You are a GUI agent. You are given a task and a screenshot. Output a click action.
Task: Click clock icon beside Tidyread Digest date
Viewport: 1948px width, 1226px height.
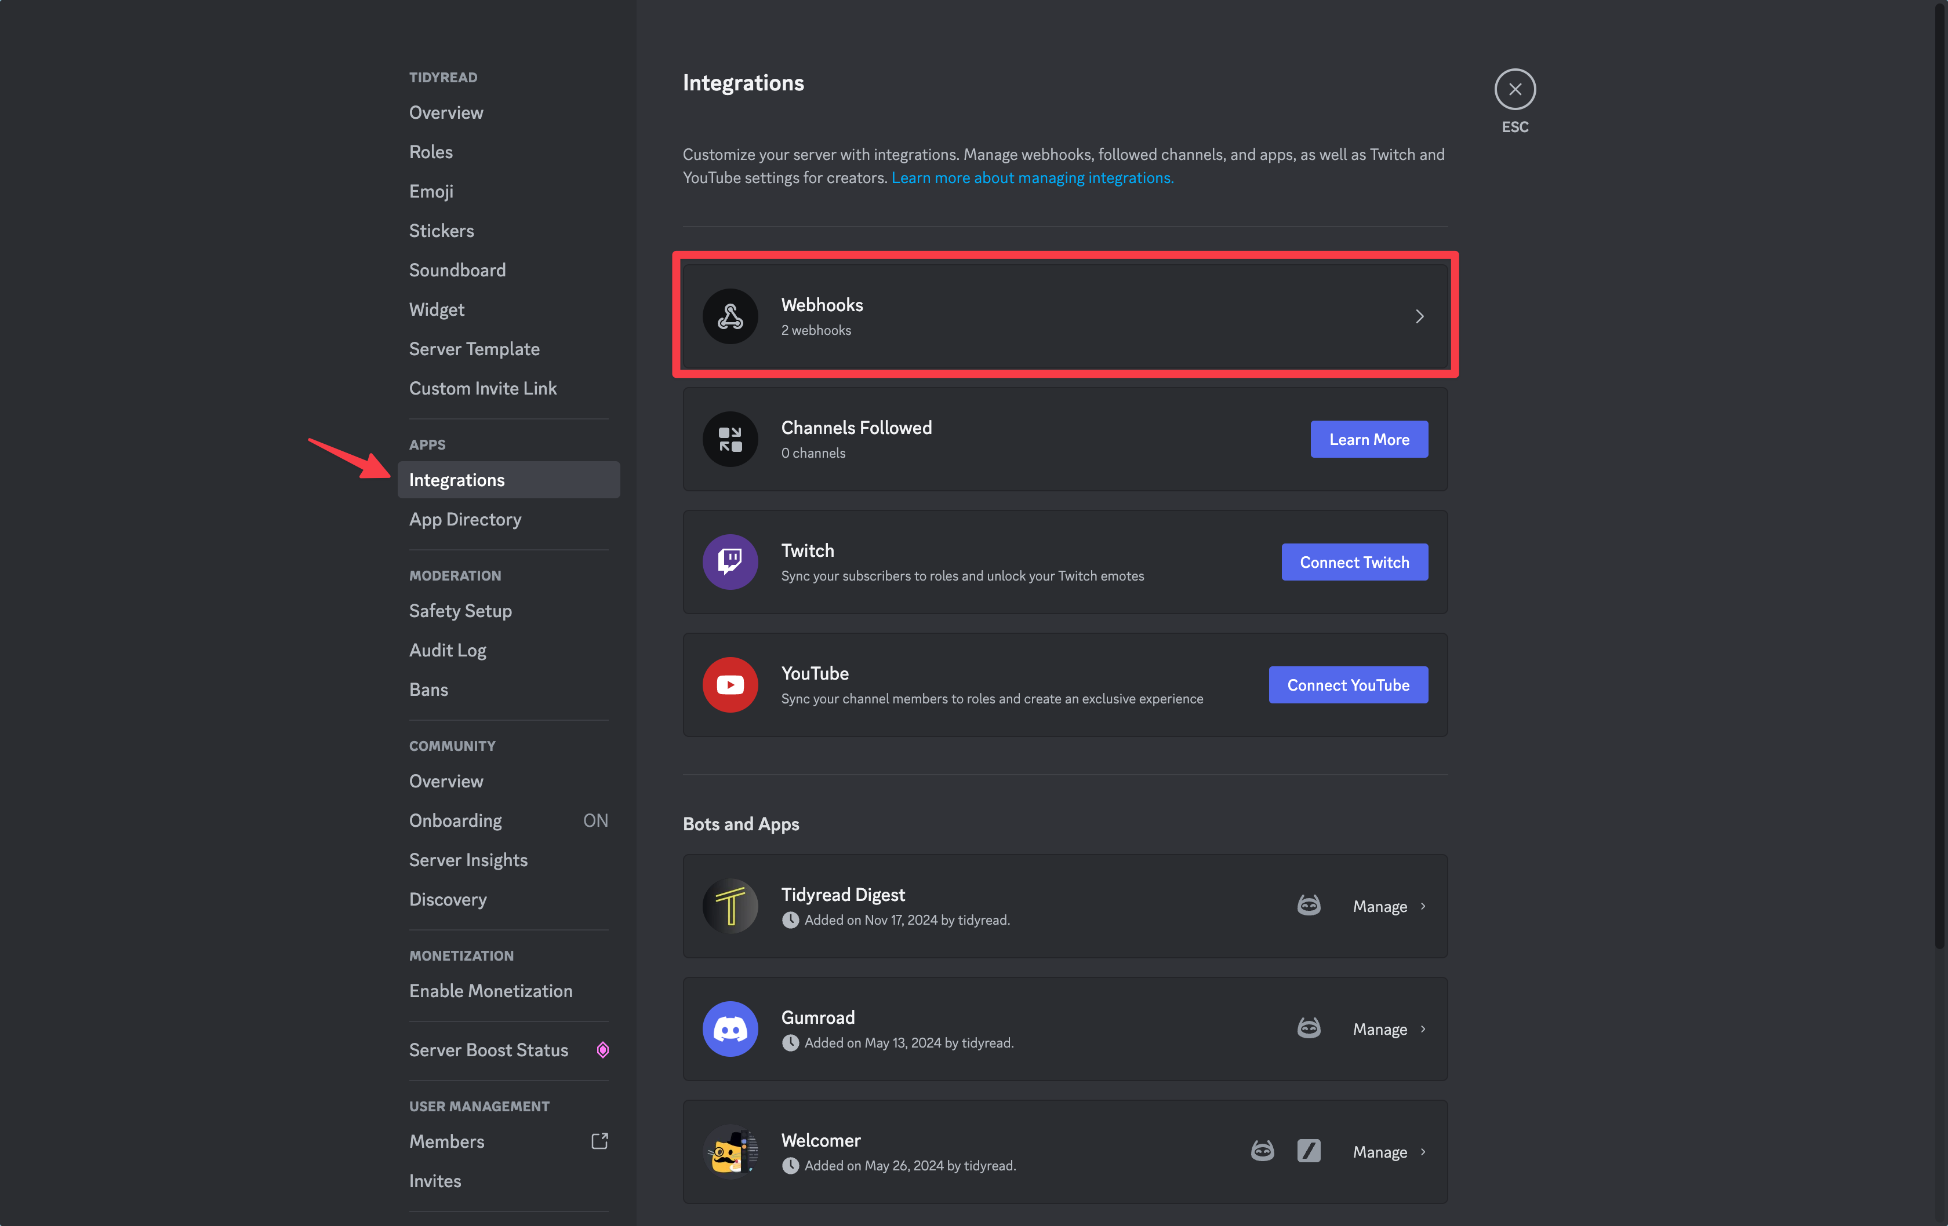click(790, 920)
